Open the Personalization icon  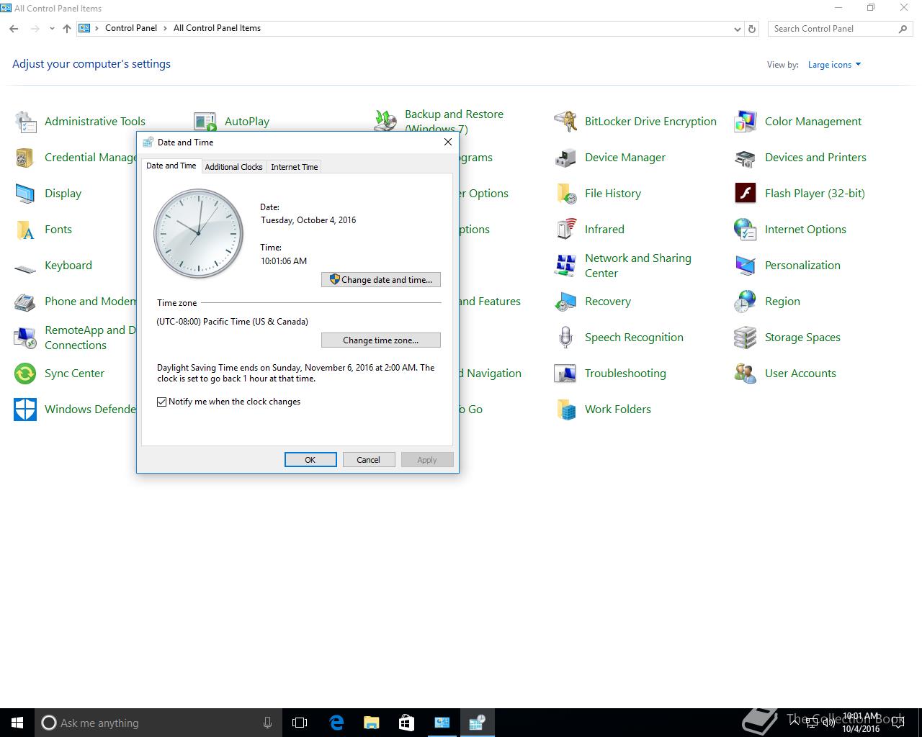coord(746,266)
